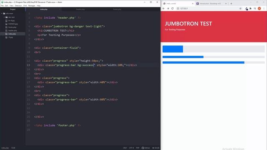267x150 pixels.
Task: Select index.php in the project tree
Action: point(12,34)
